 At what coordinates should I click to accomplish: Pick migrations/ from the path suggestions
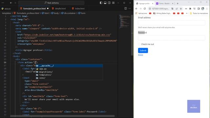[69, 72]
